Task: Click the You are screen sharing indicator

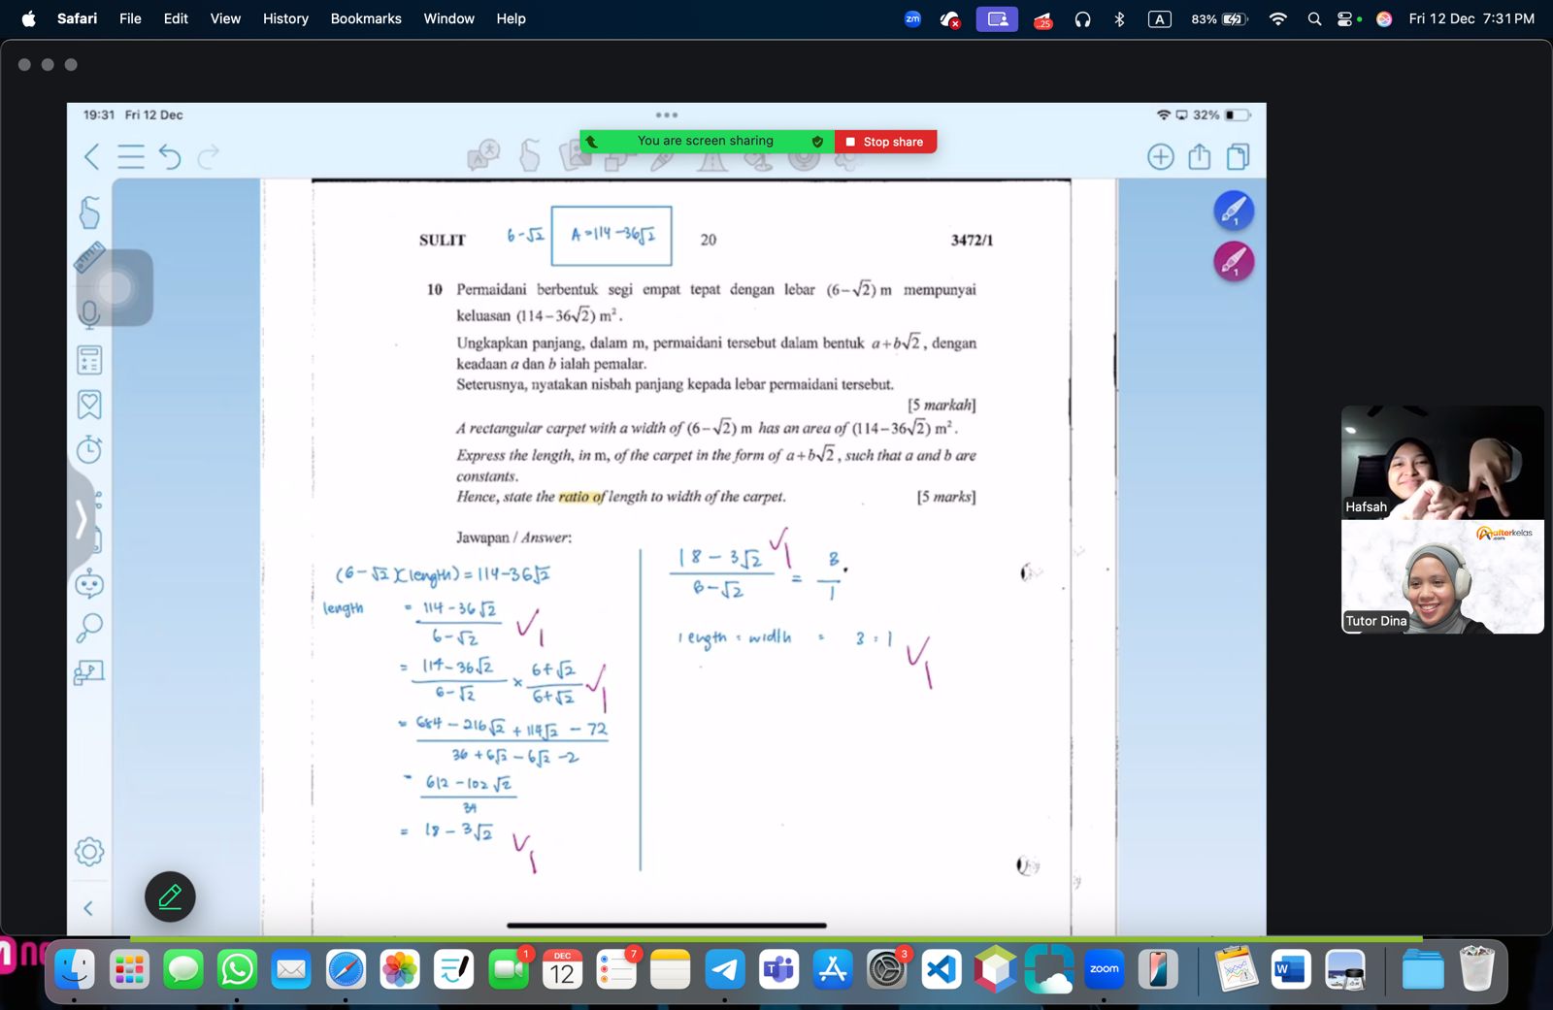Action: 707,142
